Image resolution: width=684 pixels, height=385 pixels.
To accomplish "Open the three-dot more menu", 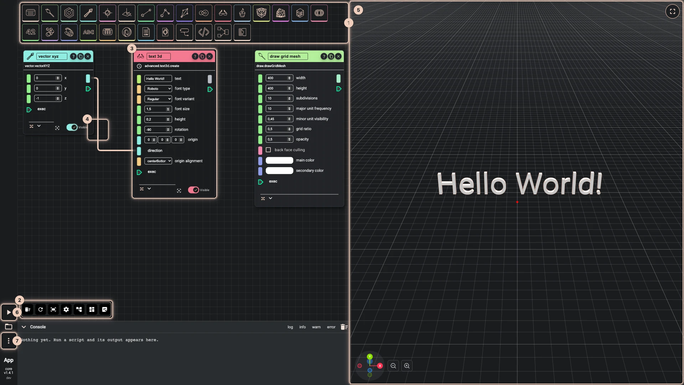I will 9,341.
